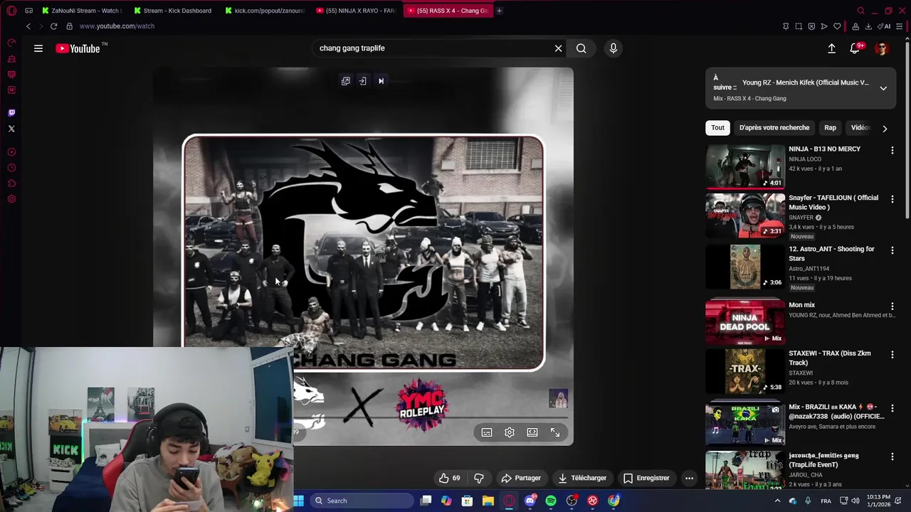This screenshot has width=911, height=512.
Task: Reload the current page
Action: (53, 26)
